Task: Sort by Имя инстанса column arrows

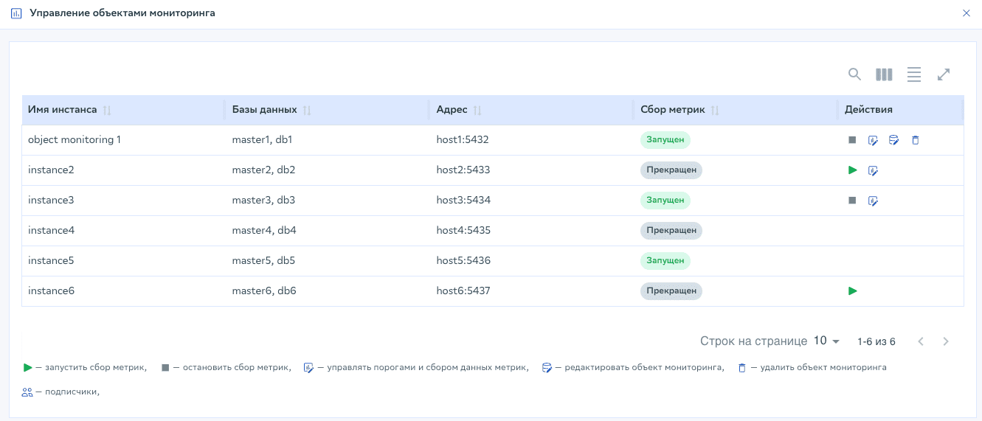Action: [107, 110]
